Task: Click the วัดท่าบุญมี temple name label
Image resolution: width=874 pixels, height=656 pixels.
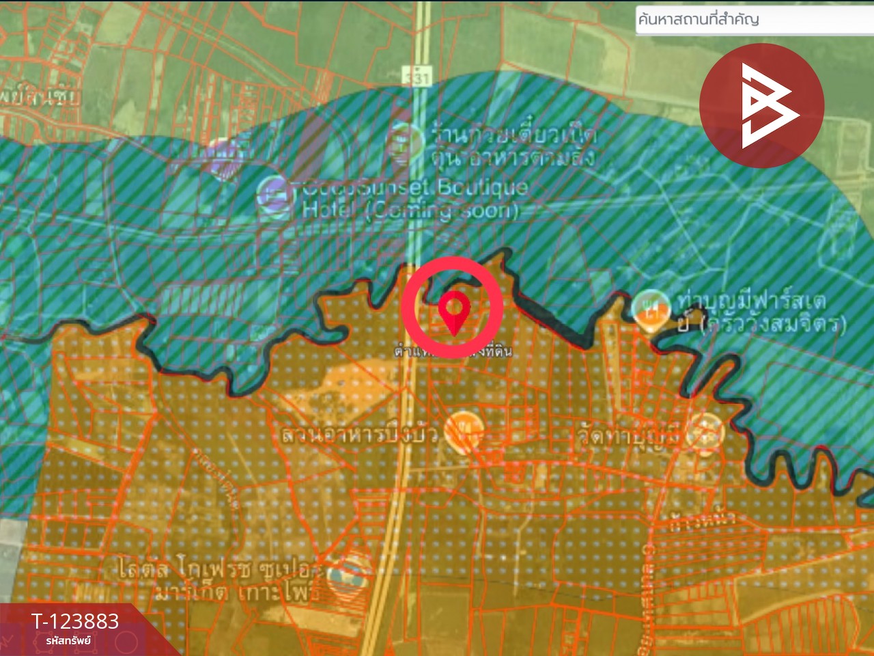Action: (x=628, y=435)
